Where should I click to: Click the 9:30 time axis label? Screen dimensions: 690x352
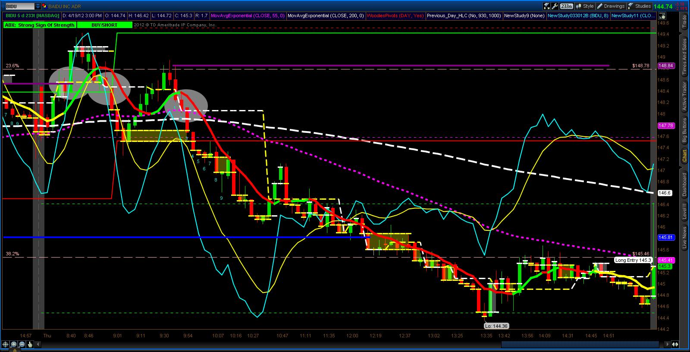pos(164,336)
